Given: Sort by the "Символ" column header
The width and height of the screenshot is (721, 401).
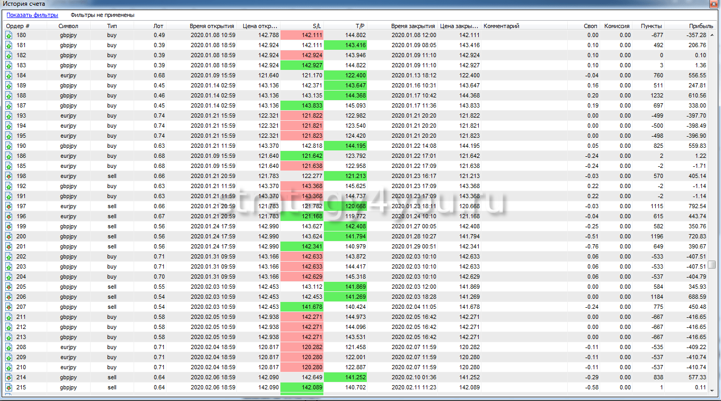Looking at the screenshot, I should (68, 26).
